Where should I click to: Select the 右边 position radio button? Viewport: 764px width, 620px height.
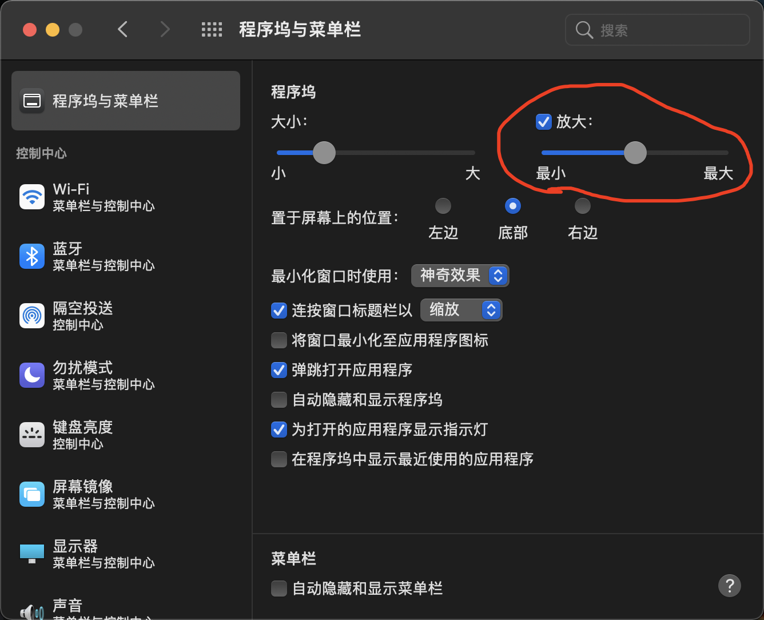(582, 206)
